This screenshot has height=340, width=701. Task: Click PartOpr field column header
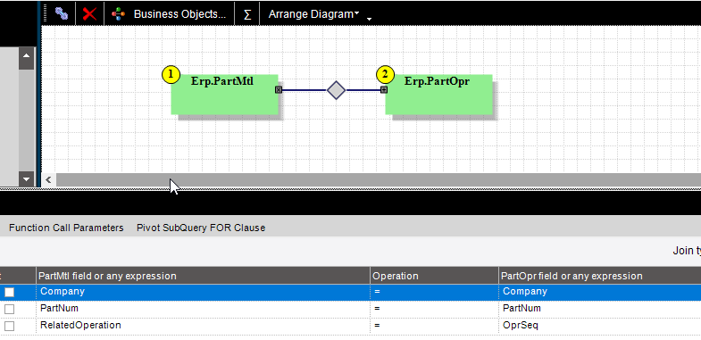click(599, 276)
